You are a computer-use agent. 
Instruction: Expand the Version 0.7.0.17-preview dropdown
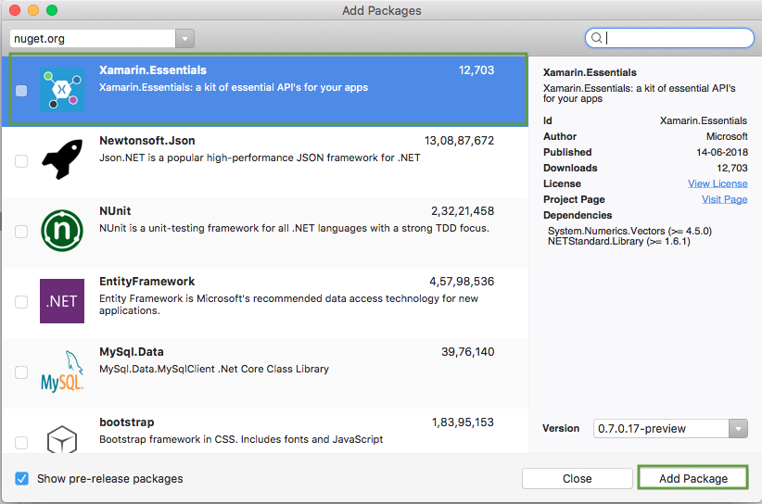pyautogui.click(x=738, y=429)
